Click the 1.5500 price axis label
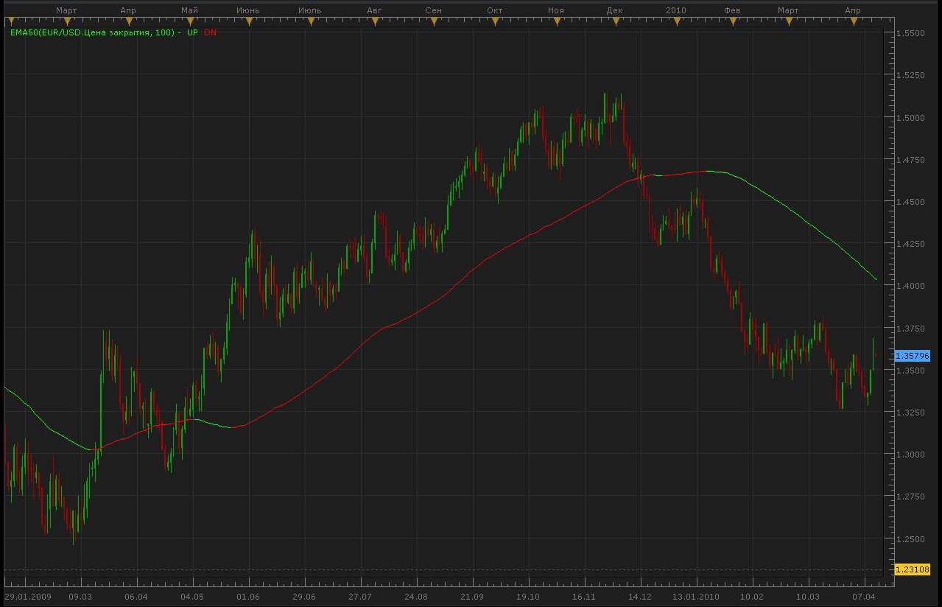The image size is (942, 607). 911,33
